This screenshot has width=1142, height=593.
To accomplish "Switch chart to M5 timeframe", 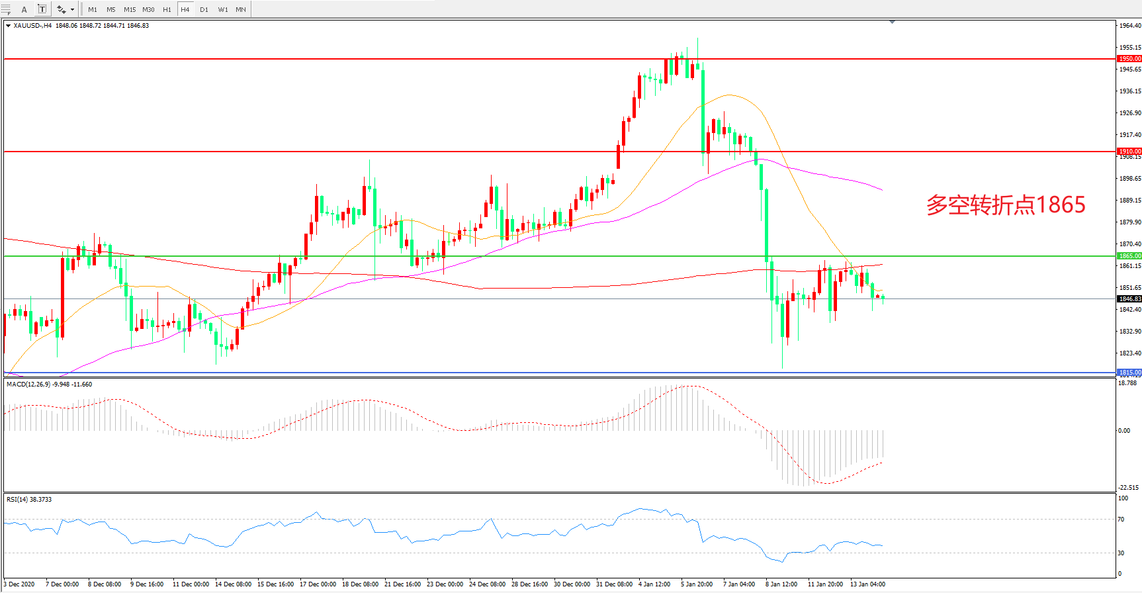I will pos(110,9).
